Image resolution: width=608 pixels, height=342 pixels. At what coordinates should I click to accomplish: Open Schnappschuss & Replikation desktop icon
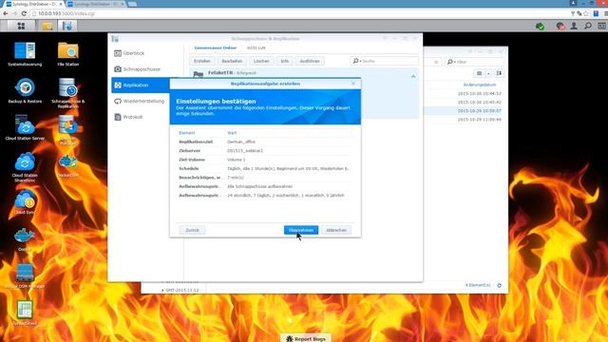pos(68,93)
